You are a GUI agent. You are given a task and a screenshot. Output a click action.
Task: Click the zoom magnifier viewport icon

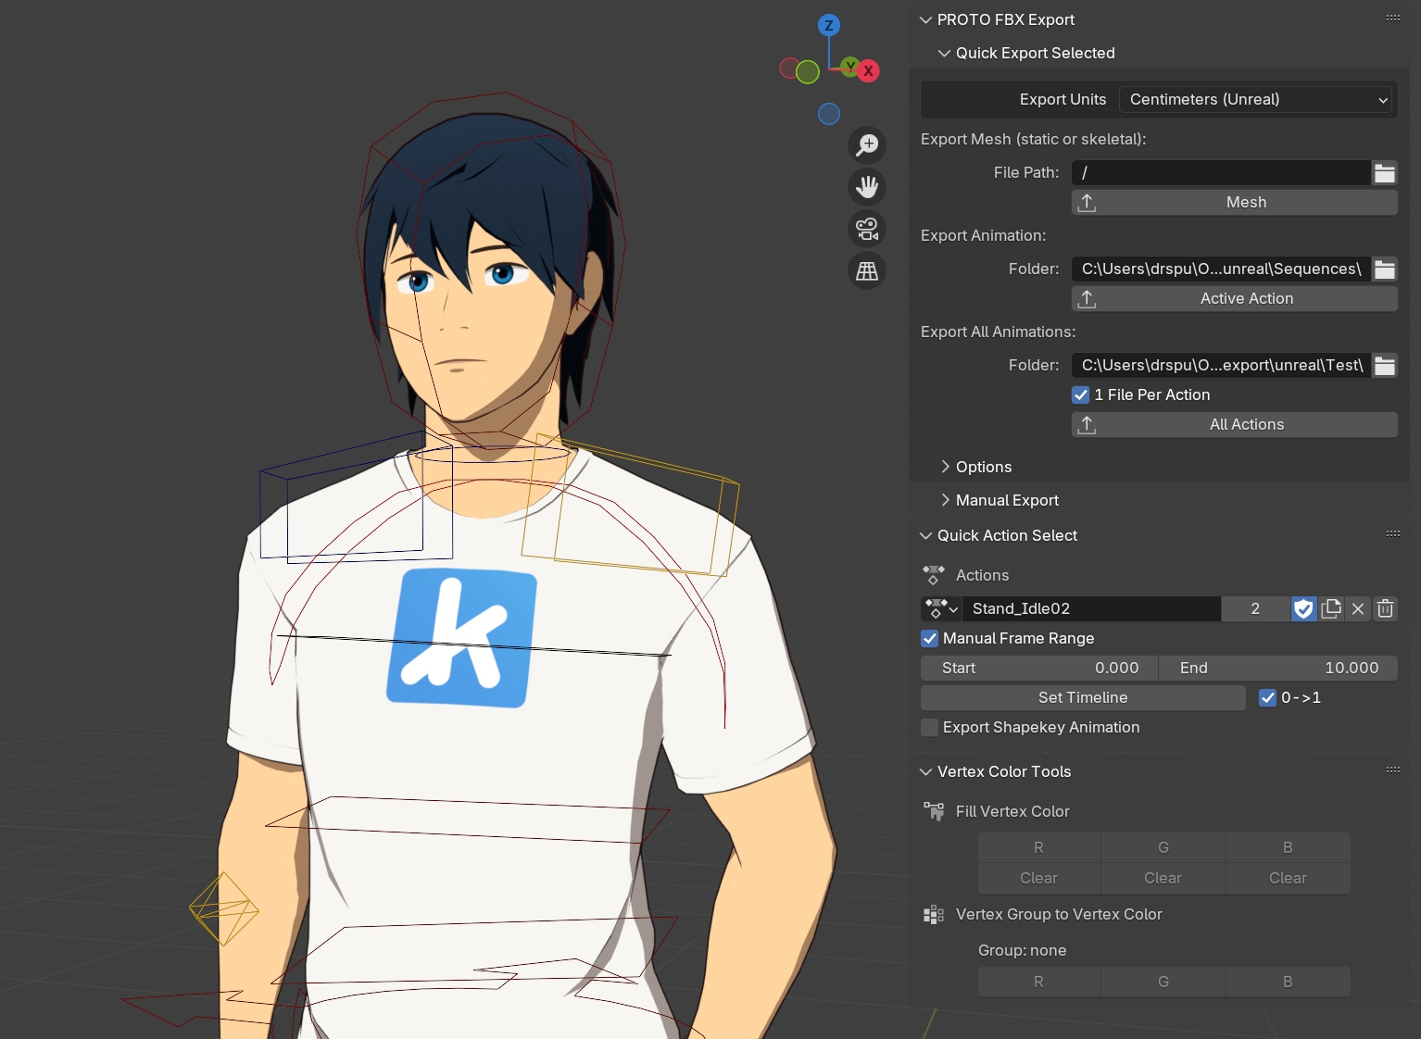click(x=867, y=145)
